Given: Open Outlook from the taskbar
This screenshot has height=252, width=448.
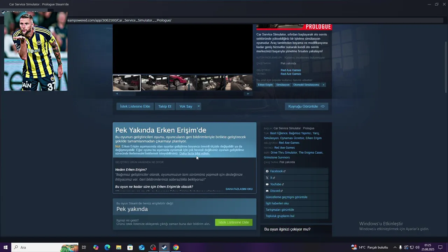Looking at the screenshot, I should (141, 247).
